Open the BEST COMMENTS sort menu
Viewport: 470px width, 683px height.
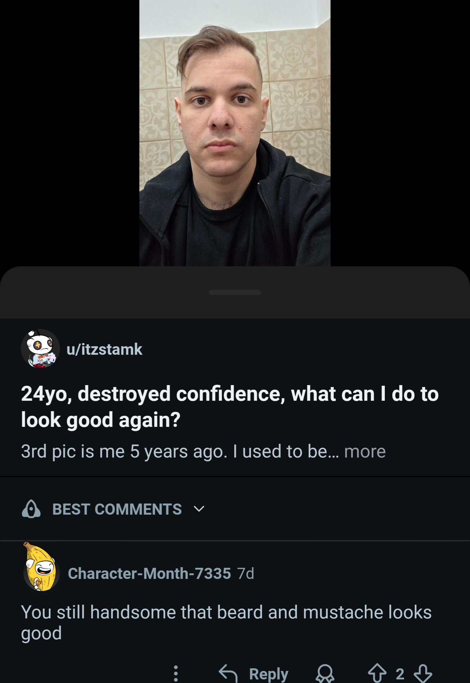coord(117,509)
